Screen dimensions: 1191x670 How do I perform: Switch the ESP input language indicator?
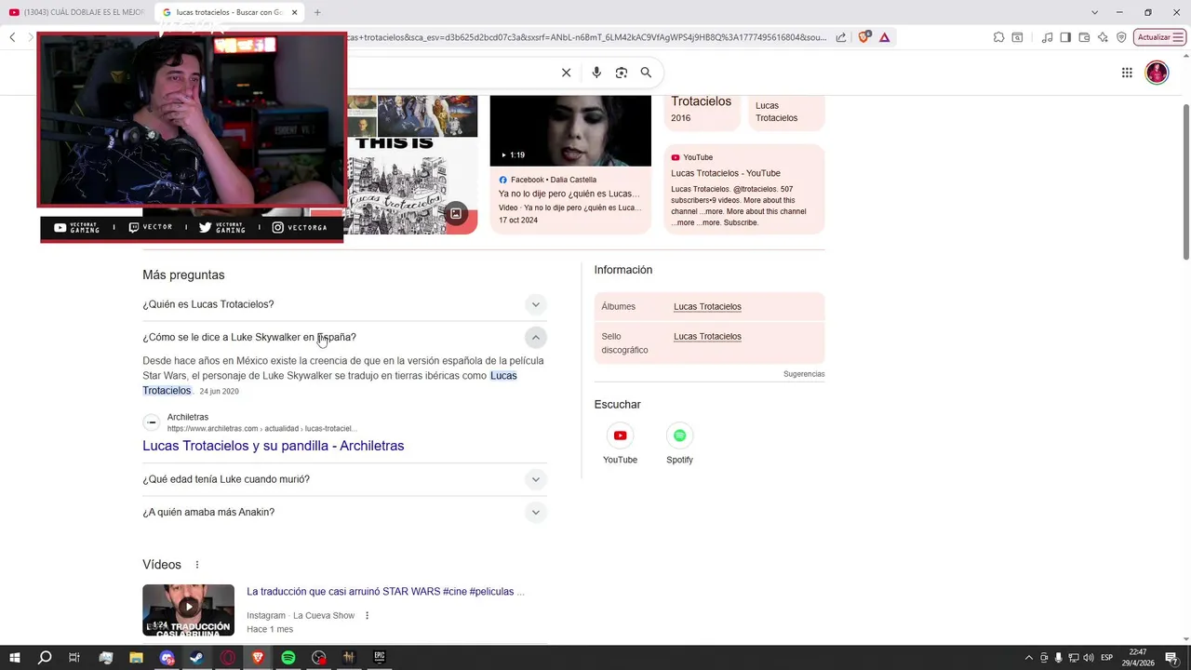pos(1107,658)
